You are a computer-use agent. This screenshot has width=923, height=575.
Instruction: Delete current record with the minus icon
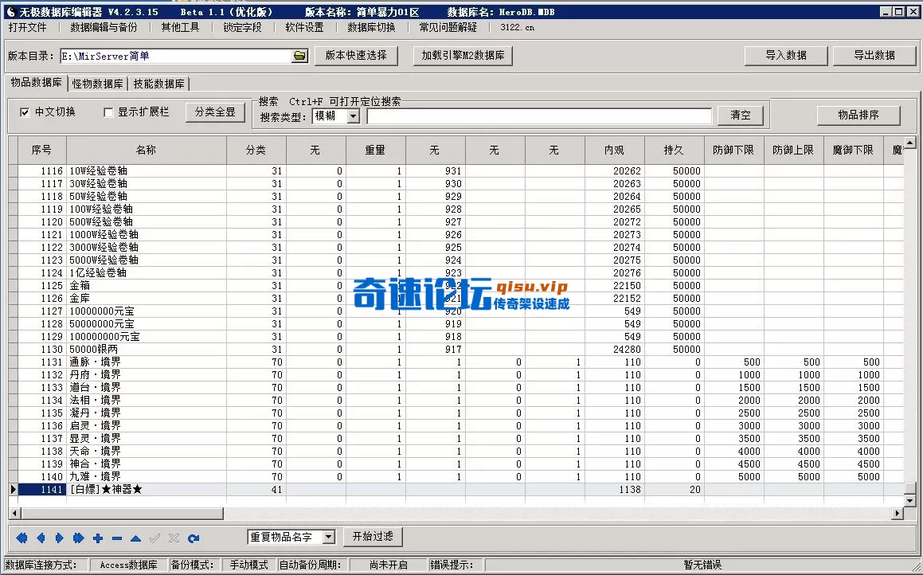pos(115,538)
